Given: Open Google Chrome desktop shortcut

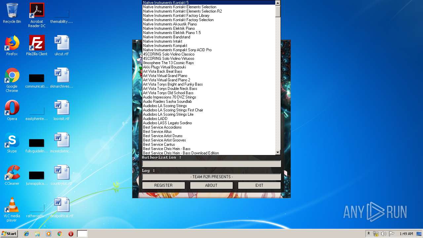Looking at the screenshot, I should point(12,80).
